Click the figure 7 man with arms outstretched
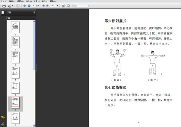 [153, 63]
